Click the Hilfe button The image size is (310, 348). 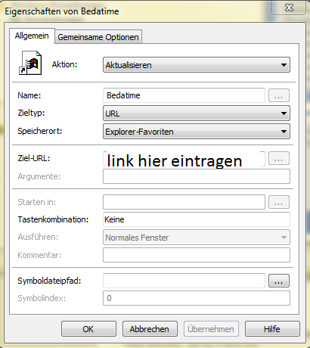(272, 329)
